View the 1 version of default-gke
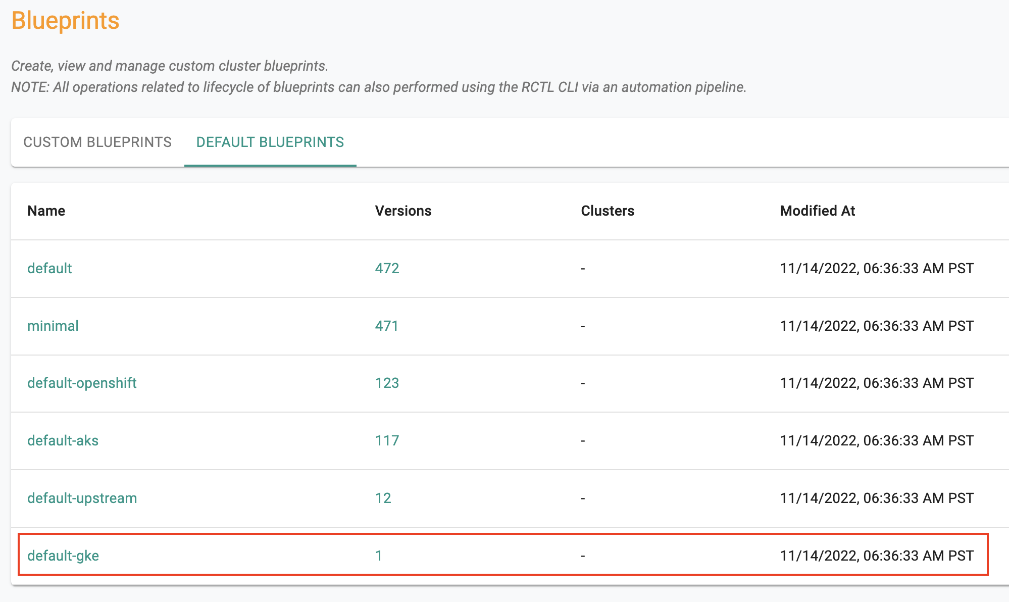 (379, 556)
